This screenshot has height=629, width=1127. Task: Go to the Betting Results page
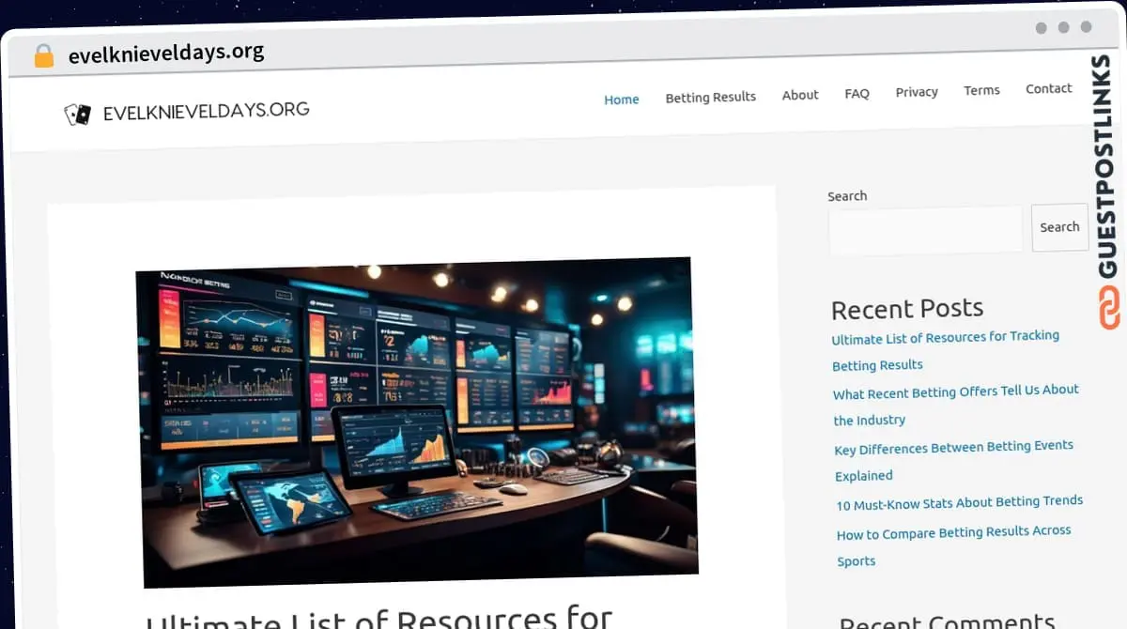[x=710, y=97]
